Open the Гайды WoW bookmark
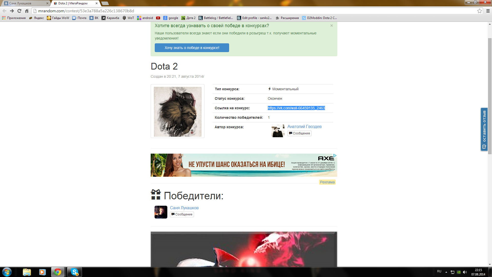The image size is (492, 277). [x=58, y=18]
